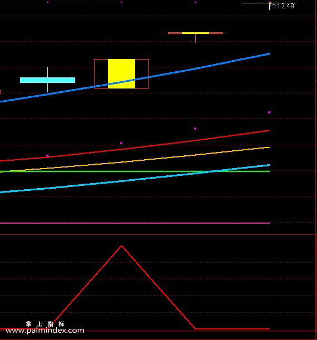Image resolution: width=317 pixels, height=340 pixels.
Task: Click magenta dot on red line
Action: 47,156
